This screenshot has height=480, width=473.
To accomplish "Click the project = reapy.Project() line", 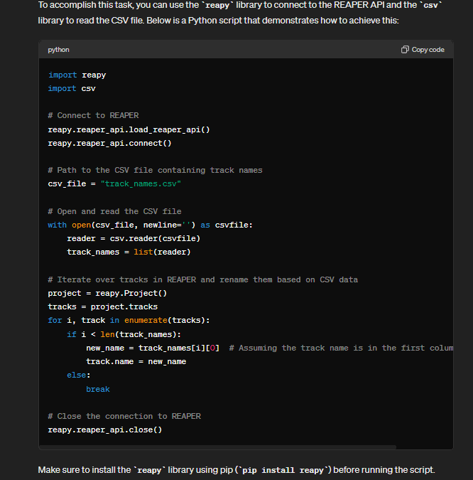I will (107, 293).
